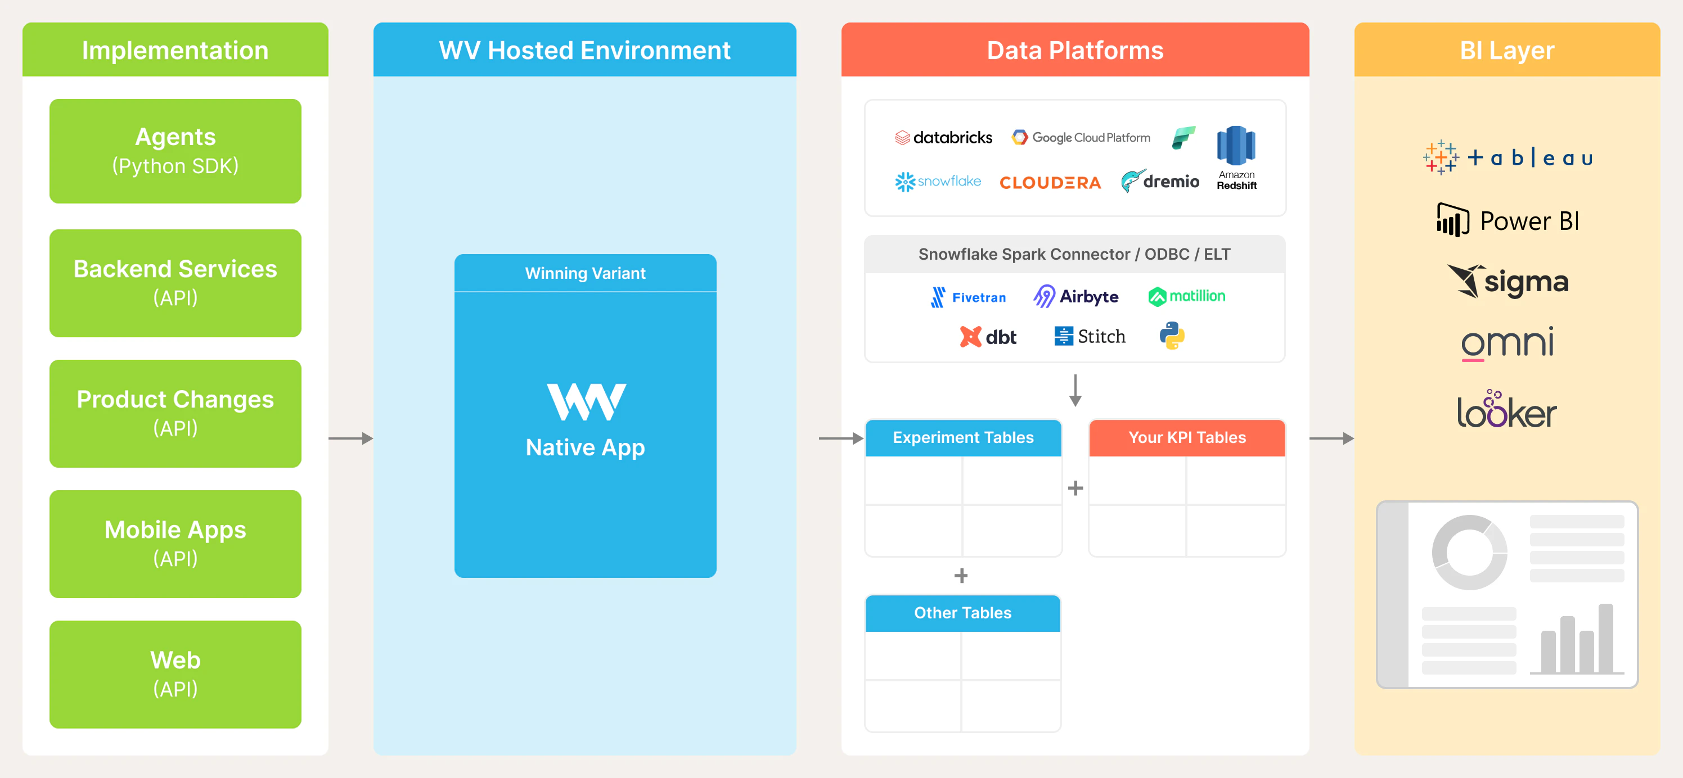
Task: Select the WV Hosted Environment header
Action: point(585,49)
